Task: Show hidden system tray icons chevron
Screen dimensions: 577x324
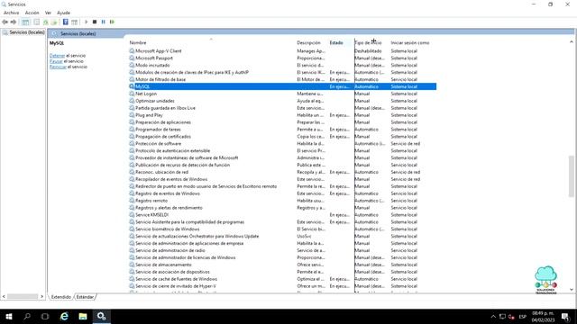Action: click(493, 316)
